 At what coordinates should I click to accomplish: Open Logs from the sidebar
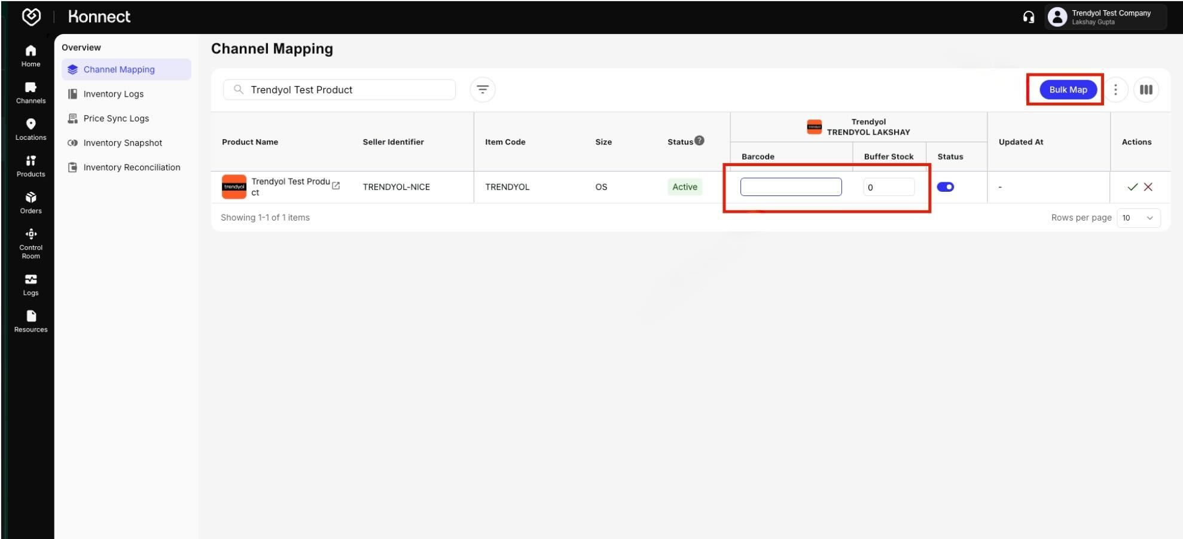(x=31, y=285)
